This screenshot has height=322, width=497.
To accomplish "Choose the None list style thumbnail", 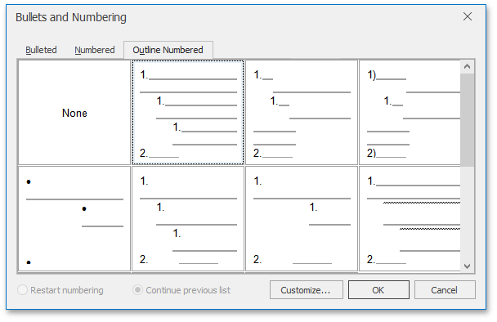I will pos(74,113).
